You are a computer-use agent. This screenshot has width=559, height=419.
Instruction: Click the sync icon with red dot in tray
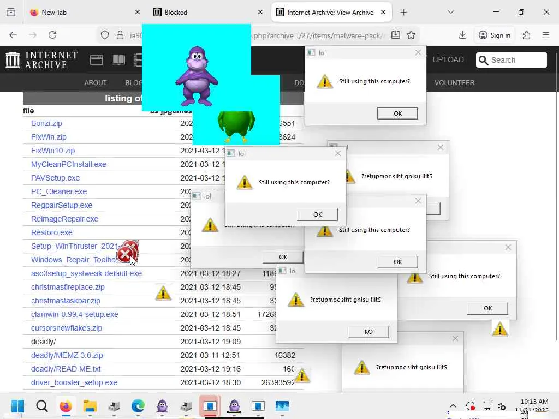tap(470, 406)
